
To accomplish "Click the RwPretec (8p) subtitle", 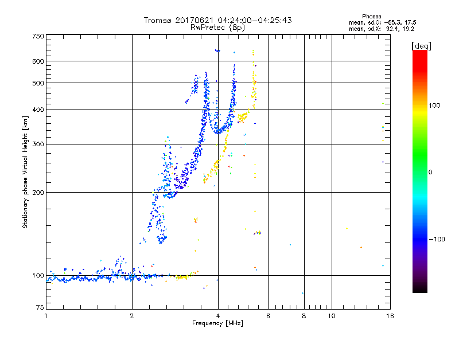I will coord(217,27).
